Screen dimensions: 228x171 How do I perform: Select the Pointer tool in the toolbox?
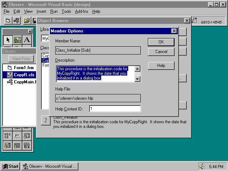[x=8, y=40]
